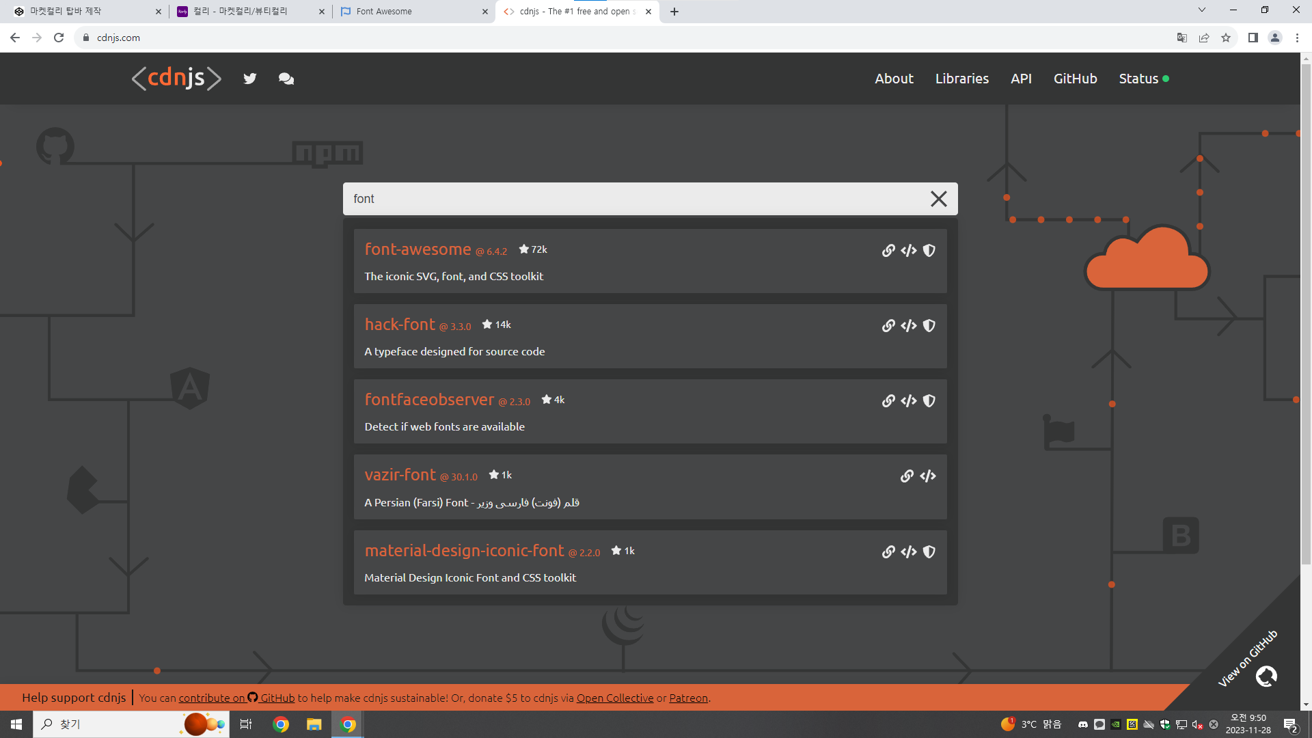Copy SRI shield icon for fontfaceobserver
Viewport: 1312px width, 738px height.
(x=929, y=401)
